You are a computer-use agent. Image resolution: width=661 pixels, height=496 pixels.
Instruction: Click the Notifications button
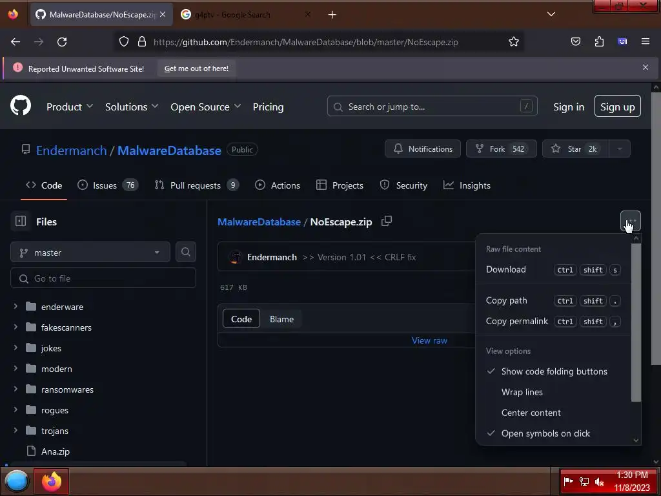pyautogui.click(x=422, y=149)
